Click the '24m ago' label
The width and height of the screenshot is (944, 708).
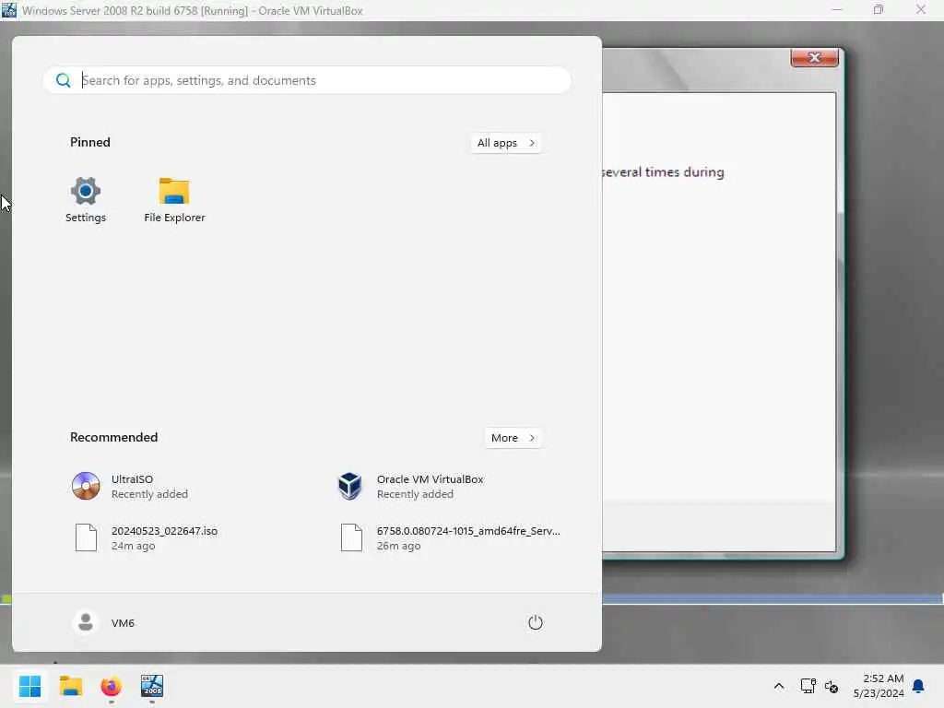click(x=133, y=546)
